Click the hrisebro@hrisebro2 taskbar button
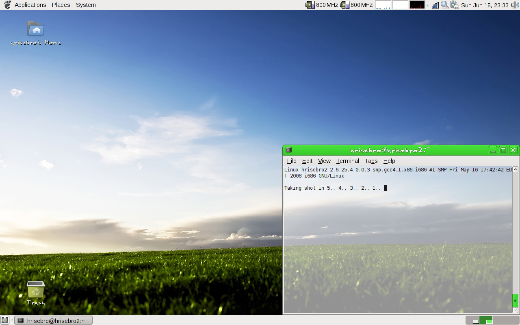Screen dimensions: 520x325 click(53, 321)
